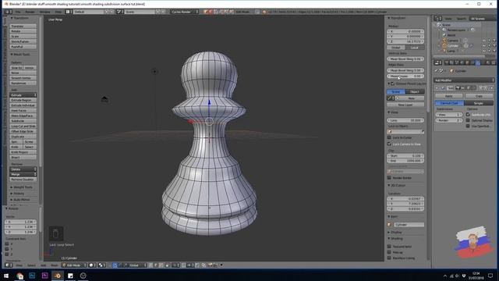Toggle Lock to Cursor checkbox
Image resolution: width=499 pixels, height=281 pixels.
(x=389, y=137)
